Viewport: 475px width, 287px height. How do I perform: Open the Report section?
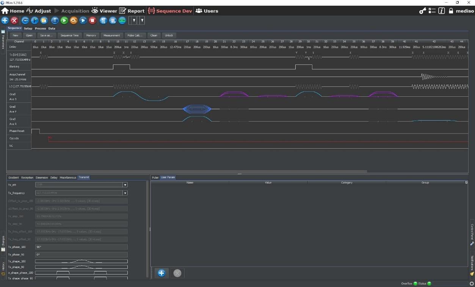click(x=132, y=11)
